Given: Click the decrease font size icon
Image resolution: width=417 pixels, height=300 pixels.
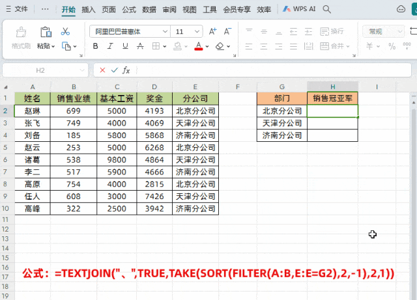Looking at the screenshot, I should tap(227, 31).
